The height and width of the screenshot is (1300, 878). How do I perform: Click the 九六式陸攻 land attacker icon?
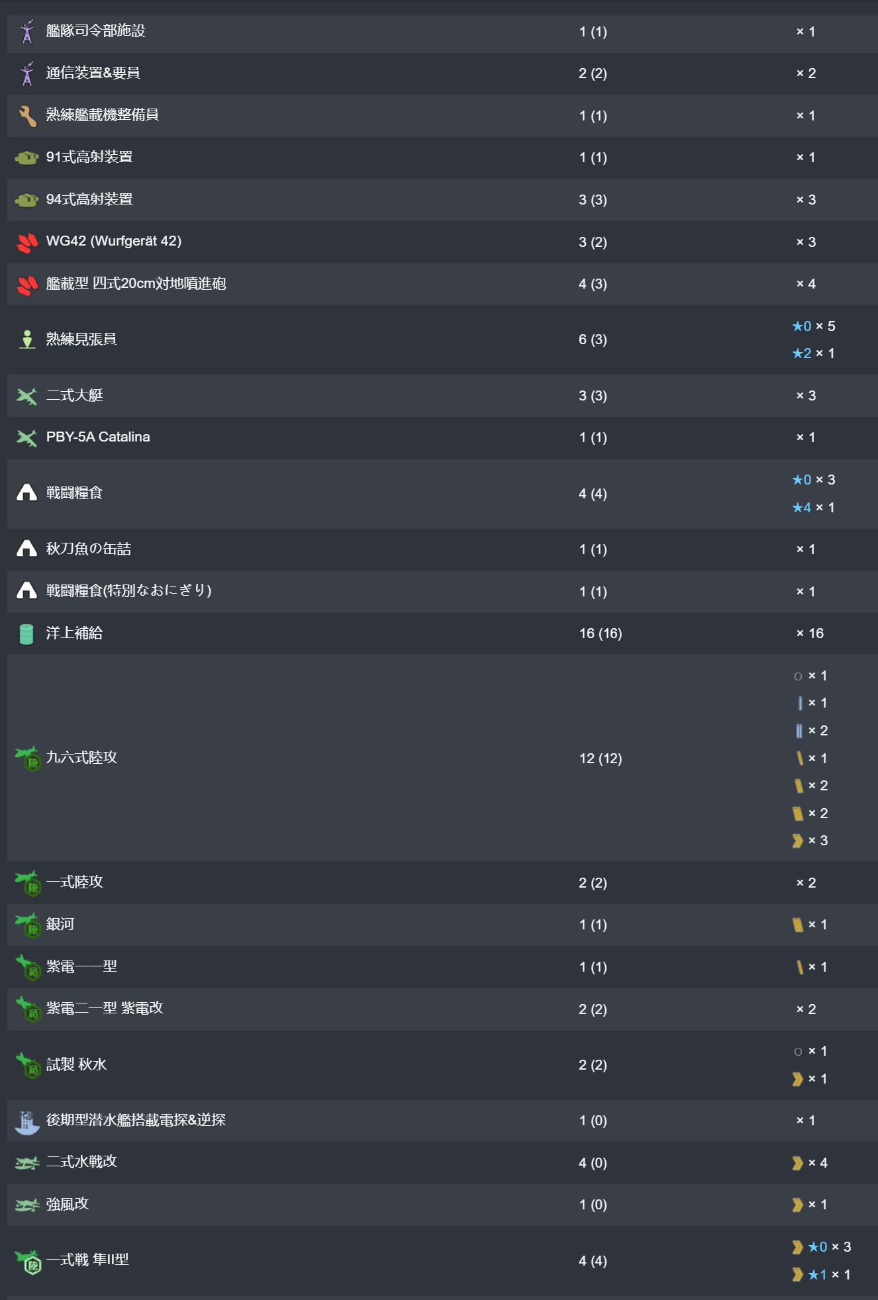tap(28, 759)
